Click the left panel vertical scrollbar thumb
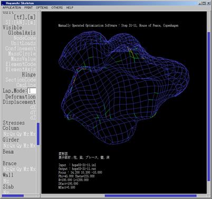 click(38, 134)
